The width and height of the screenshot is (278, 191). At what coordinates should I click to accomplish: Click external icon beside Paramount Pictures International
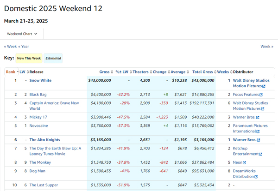pyautogui.click(x=258, y=131)
